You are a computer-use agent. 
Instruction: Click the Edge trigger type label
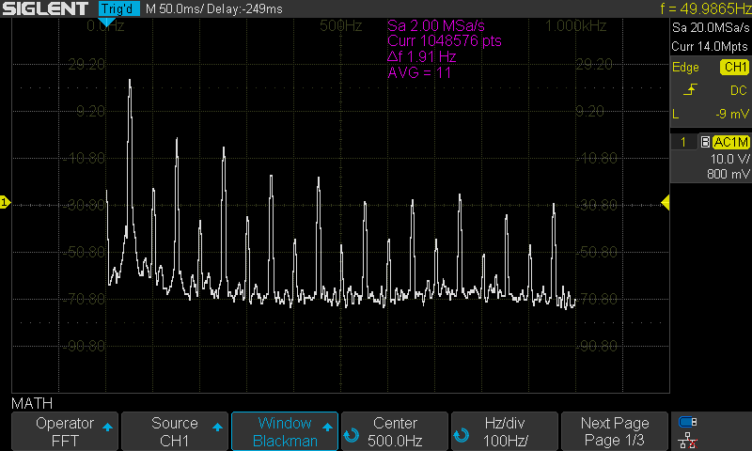tap(685, 68)
